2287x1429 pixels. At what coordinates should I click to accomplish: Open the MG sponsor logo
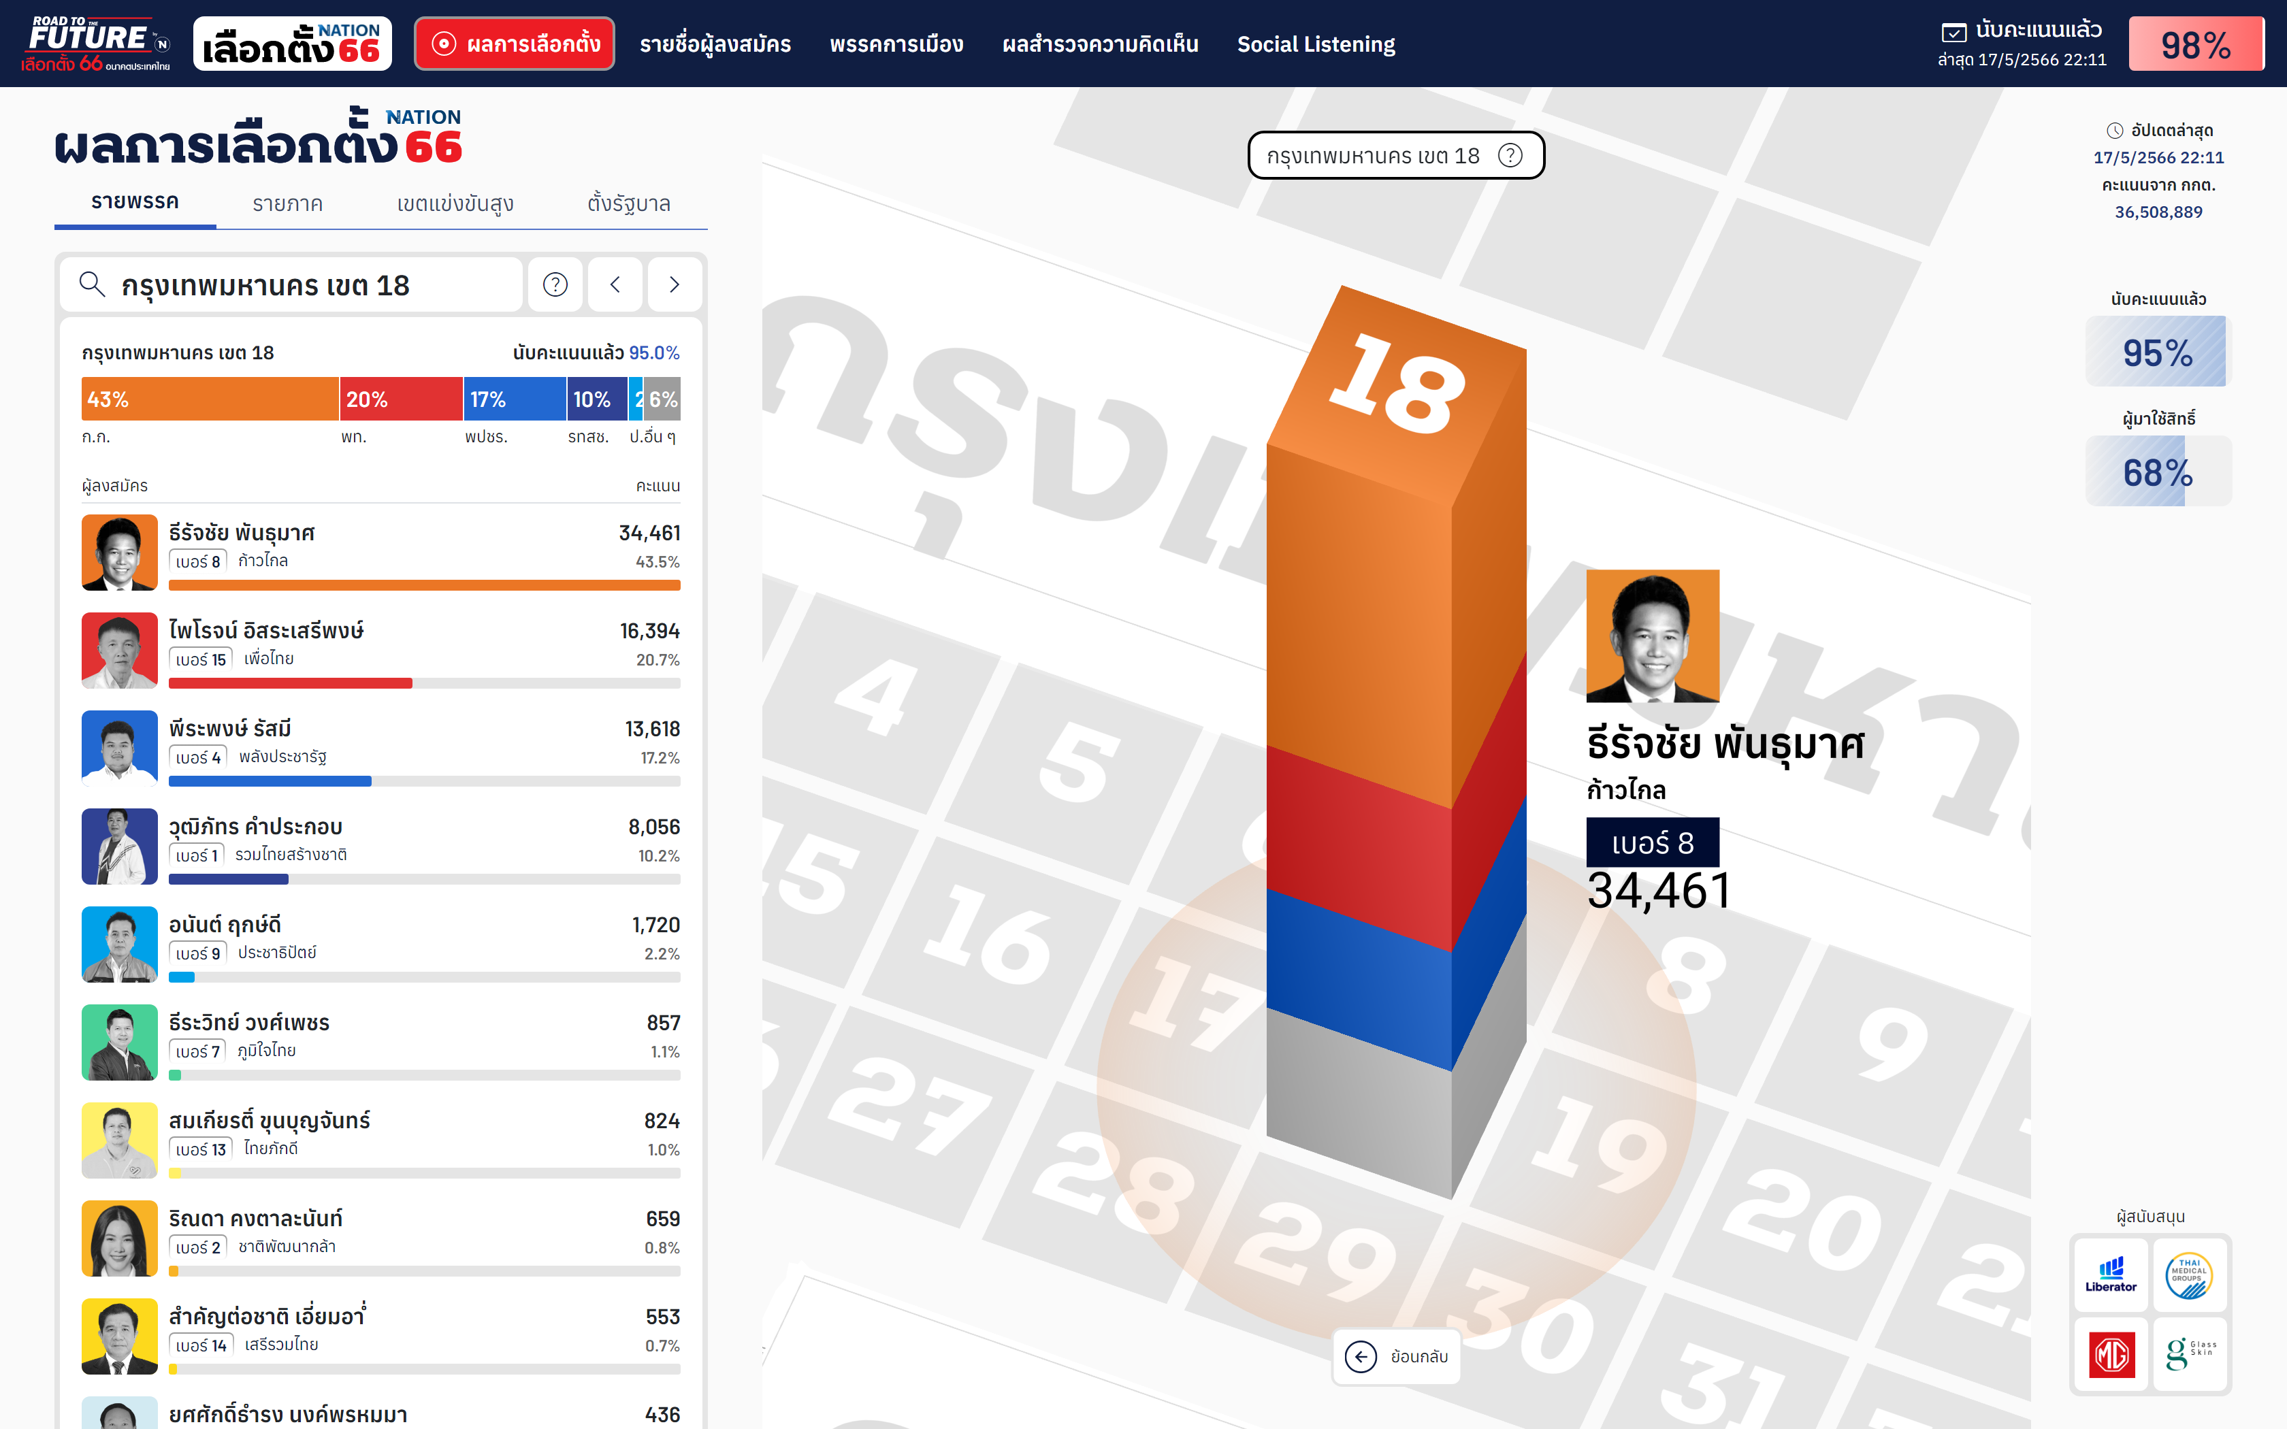coord(2110,1354)
